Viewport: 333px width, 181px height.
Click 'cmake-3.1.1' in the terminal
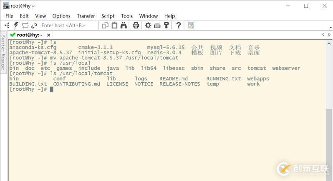pos(96,47)
